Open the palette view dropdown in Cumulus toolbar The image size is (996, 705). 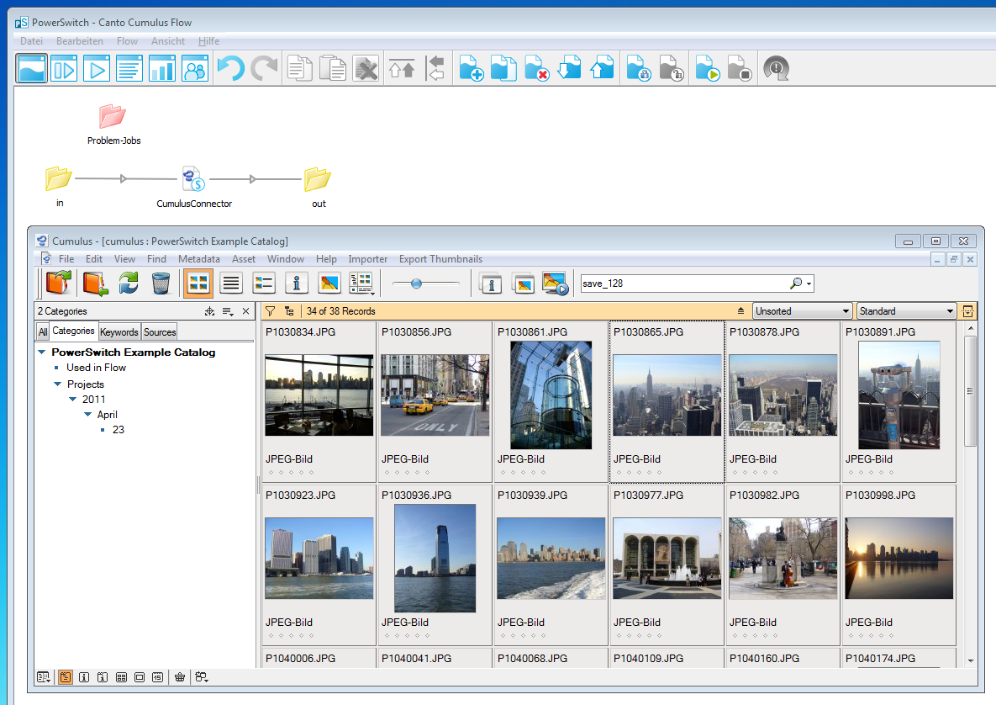pyautogui.click(x=361, y=284)
